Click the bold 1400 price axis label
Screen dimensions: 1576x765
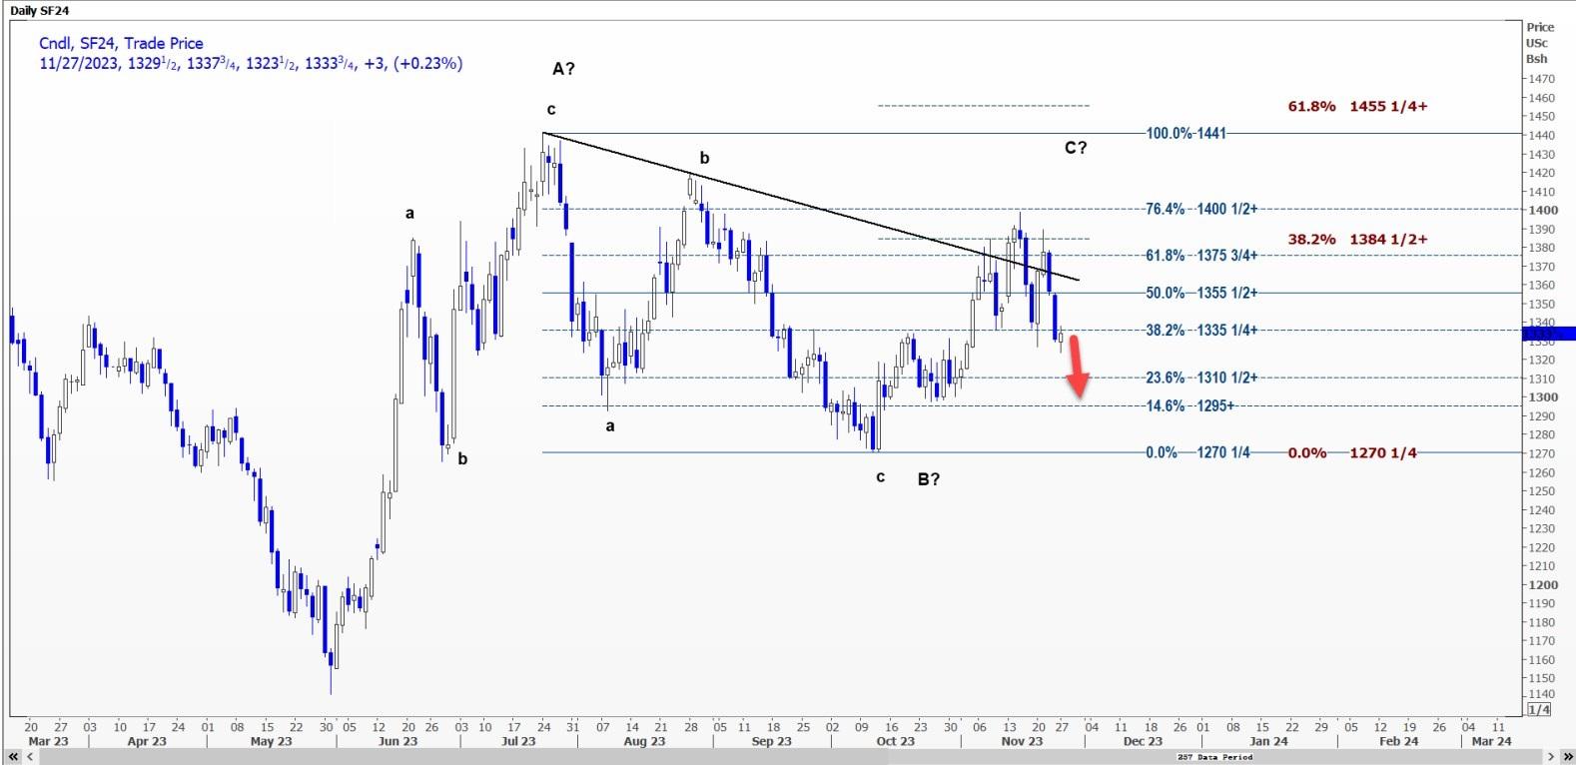[x=1542, y=210]
